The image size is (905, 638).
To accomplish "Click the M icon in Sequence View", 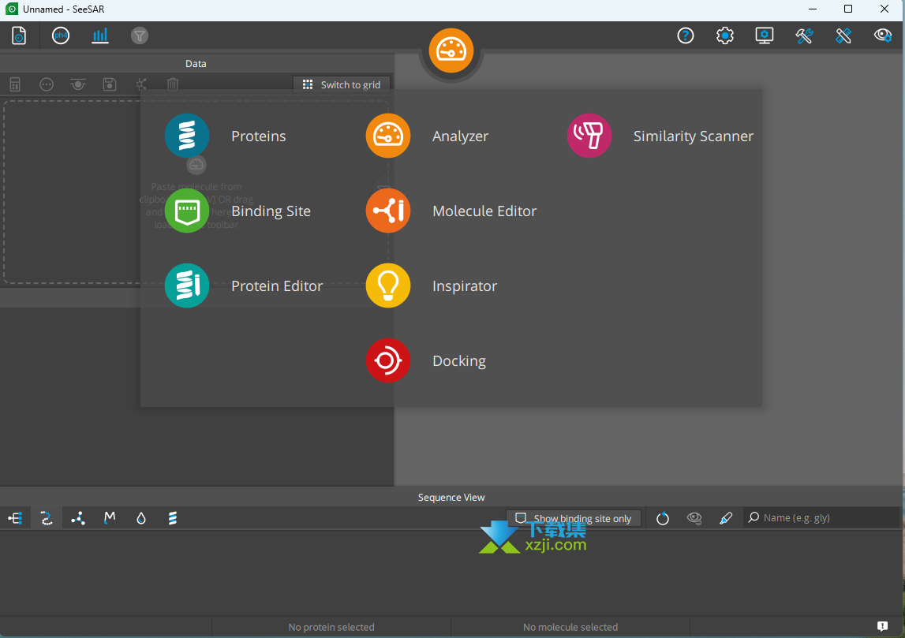I will click(x=110, y=518).
